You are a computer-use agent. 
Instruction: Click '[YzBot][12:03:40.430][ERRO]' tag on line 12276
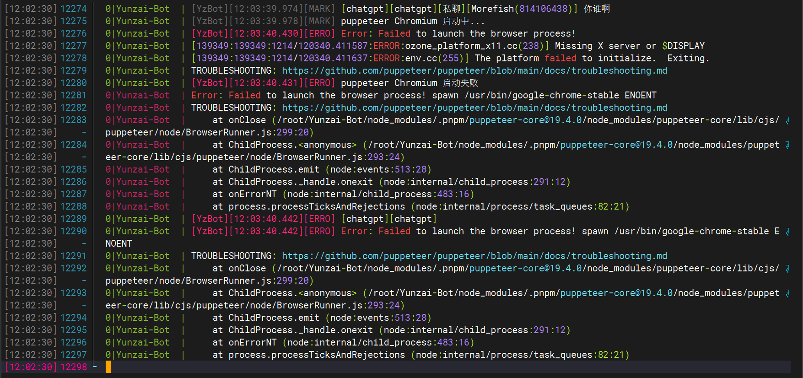pos(263,33)
